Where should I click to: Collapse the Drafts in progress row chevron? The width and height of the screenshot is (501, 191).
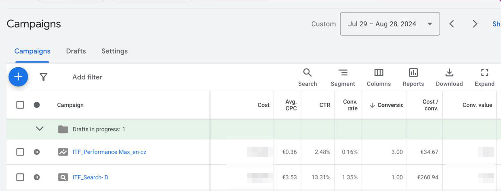click(40, 129)
